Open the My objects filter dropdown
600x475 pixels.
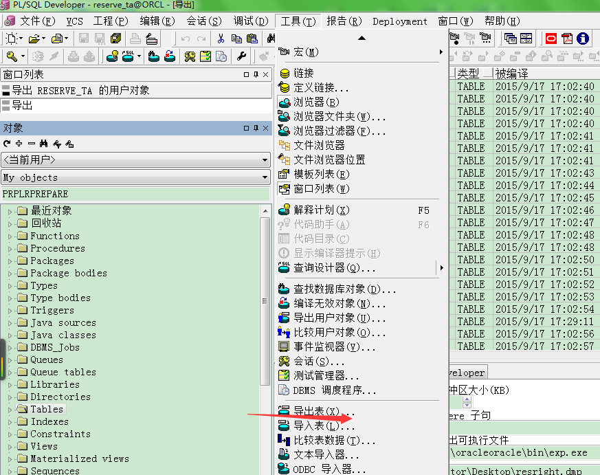[x=265, y=177]
